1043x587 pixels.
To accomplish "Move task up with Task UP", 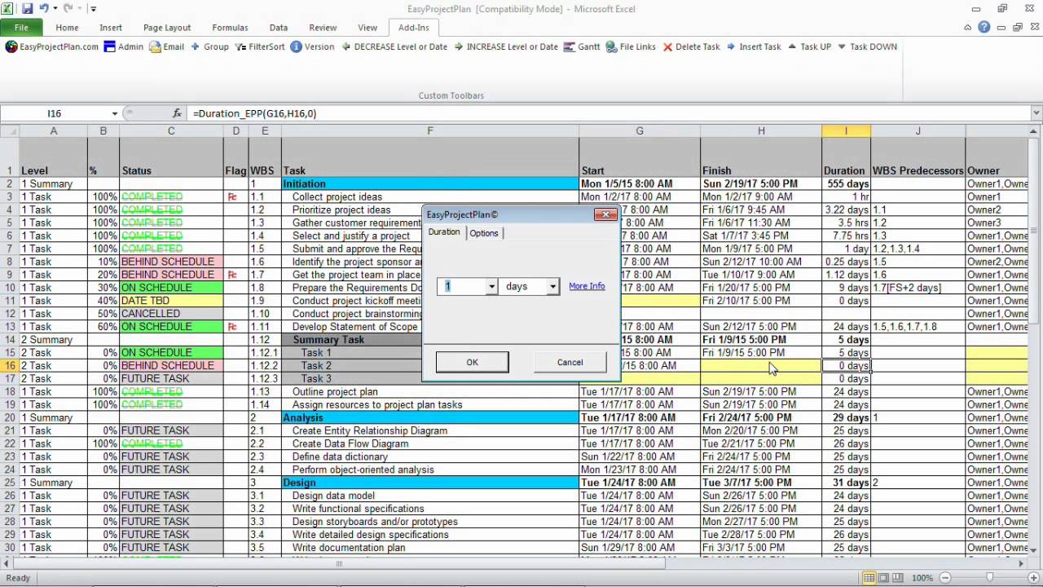I will click(x=809, y=46).
